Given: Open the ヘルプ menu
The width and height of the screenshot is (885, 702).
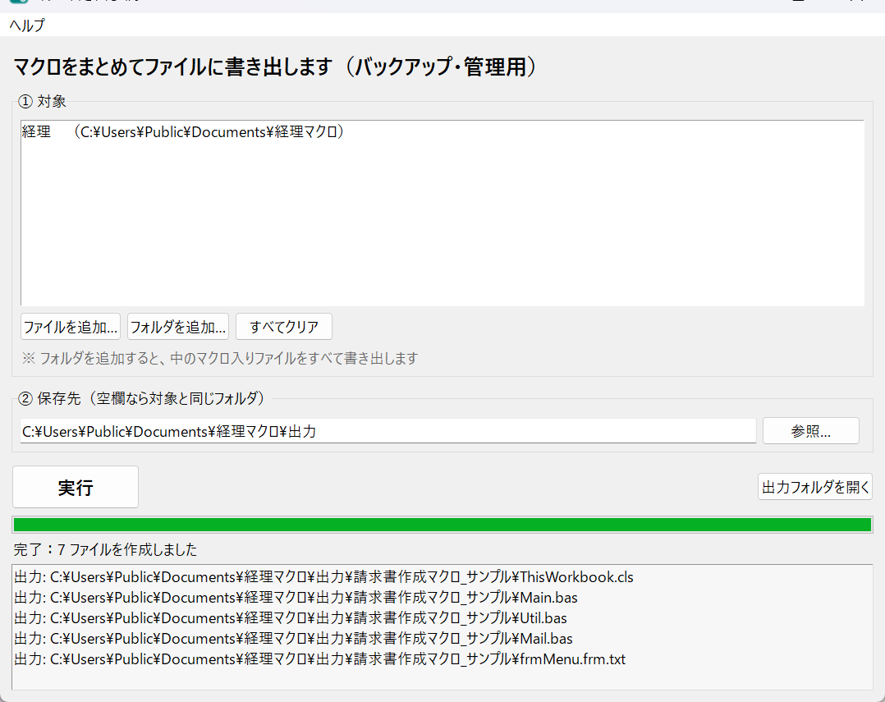Looking at the screenshot, I should click(27, 25).
